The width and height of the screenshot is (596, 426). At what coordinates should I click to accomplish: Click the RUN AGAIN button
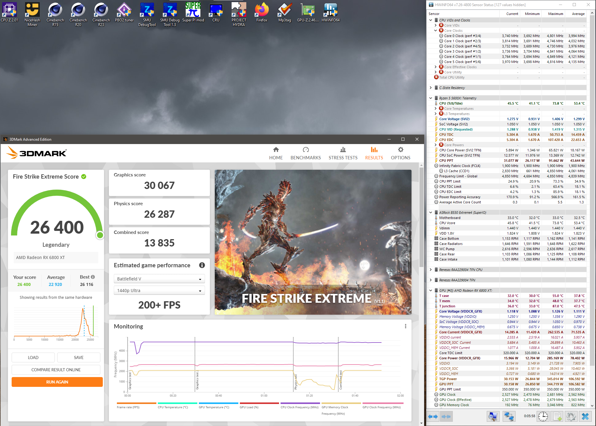57,382
